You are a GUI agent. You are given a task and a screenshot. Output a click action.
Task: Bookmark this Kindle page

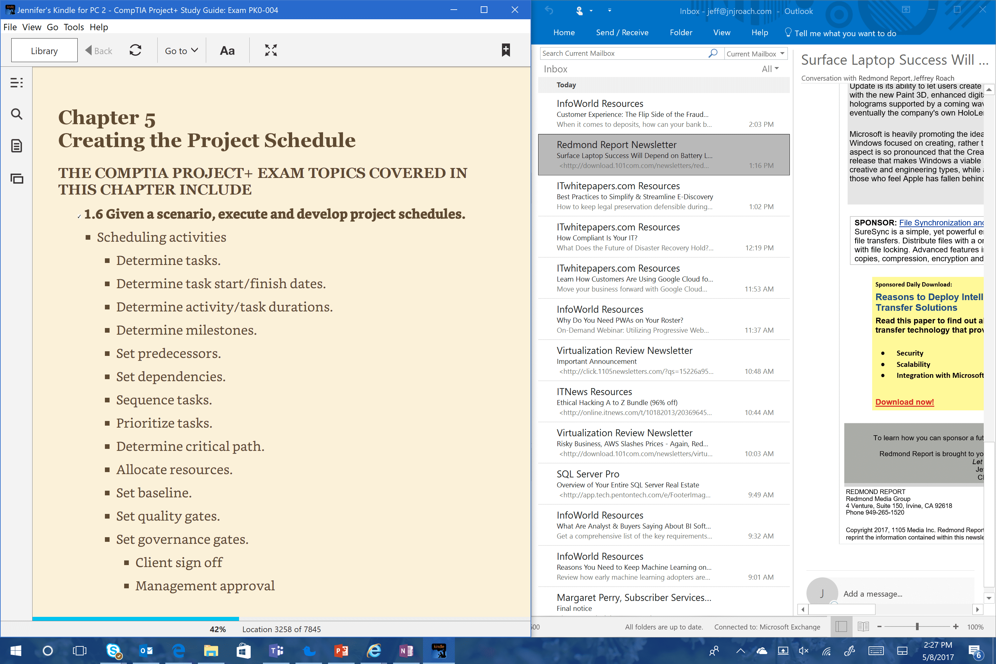[506, 50]
